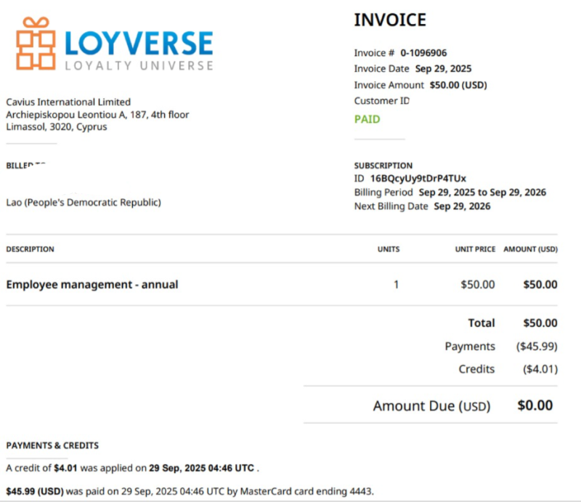581x502 pixels.
Task: Click the green PAID status label
Action: [x=367, y=119]
